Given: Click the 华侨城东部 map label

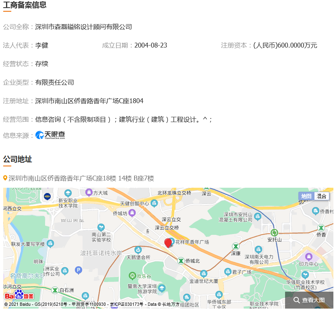Looking at the screenshot, I should point(219,302).
